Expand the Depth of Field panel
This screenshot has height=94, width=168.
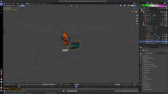point(147,62)
